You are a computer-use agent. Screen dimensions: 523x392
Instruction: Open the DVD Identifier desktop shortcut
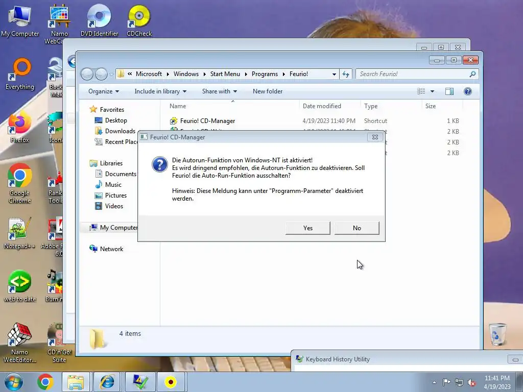coord(99,21)
